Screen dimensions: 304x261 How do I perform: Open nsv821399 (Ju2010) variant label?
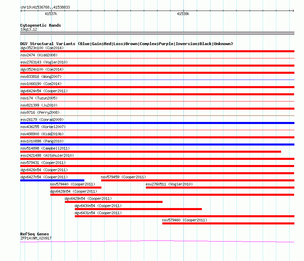click(39, 105)
